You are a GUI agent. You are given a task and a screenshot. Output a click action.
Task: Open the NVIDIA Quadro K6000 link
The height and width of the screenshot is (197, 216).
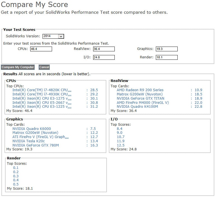(32, 129)
